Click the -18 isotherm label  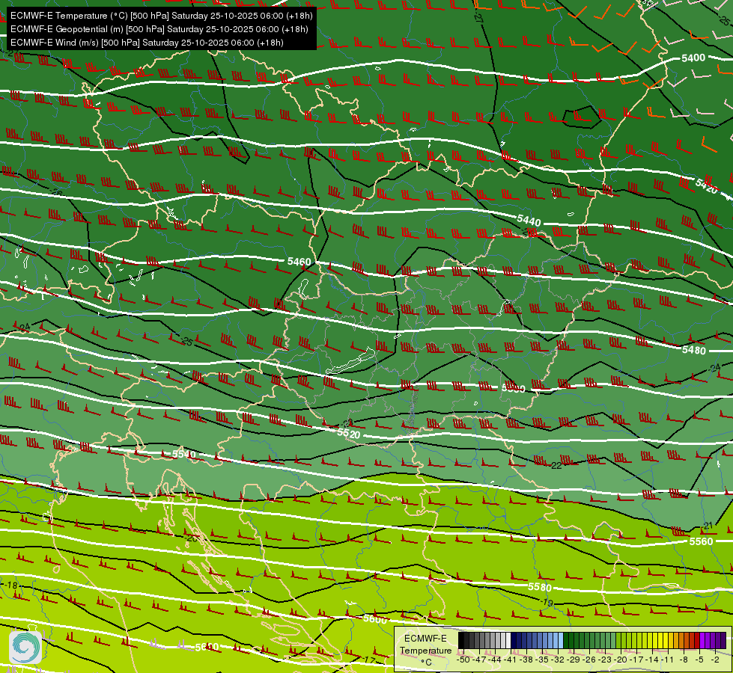pyautogui.click(x=10, y=586)
